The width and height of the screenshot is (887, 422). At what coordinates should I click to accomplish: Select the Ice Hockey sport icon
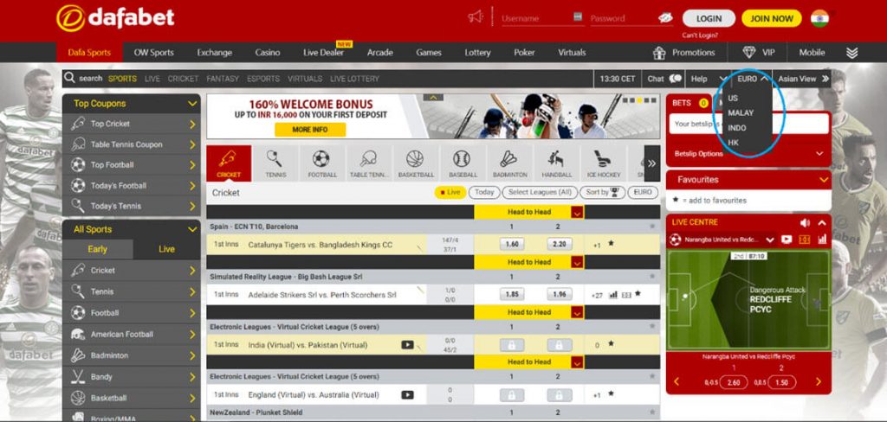[603, 163]
